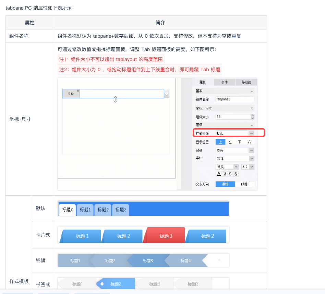
Task: Click the 背景 field showing 颜色
Action: 232,150
